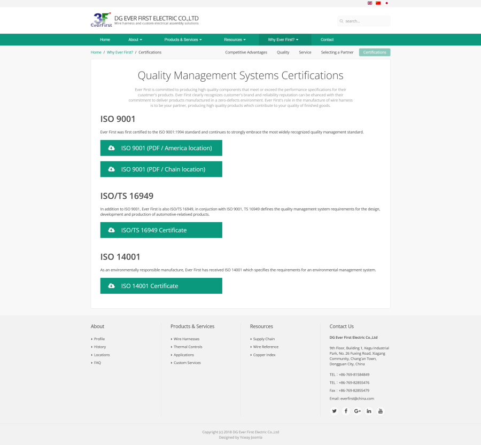This screenshot has width=481, height=445.
Task: Open the LinkedIn footer icon
Action: pos(369,411)
